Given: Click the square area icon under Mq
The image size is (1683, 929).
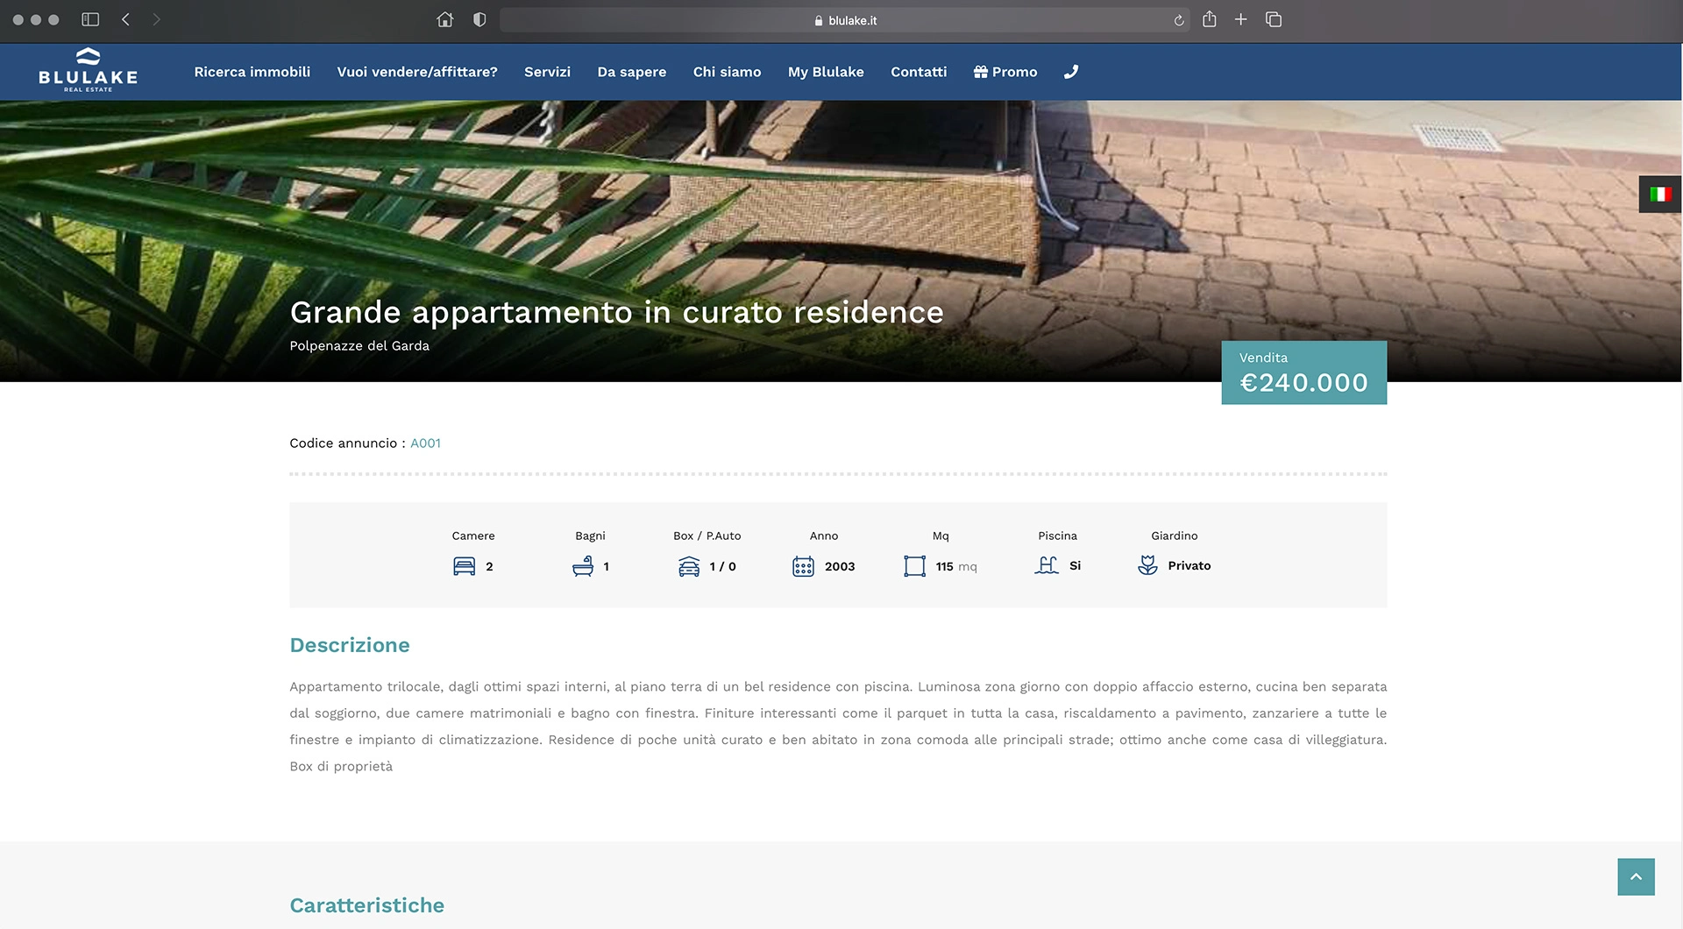Looking at the screenshot, I should [x=914, y=566].
